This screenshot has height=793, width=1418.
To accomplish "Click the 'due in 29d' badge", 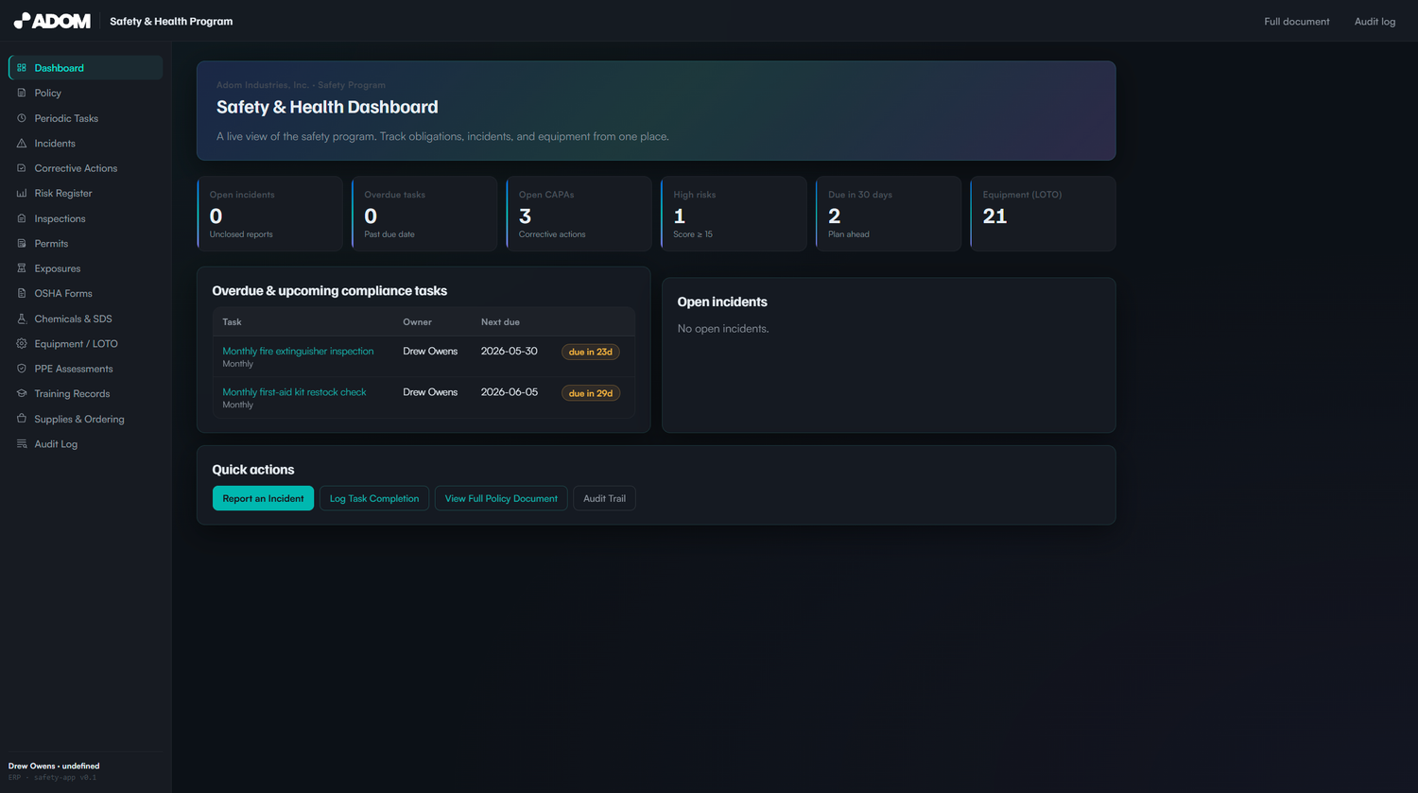I will click(591, 393).
